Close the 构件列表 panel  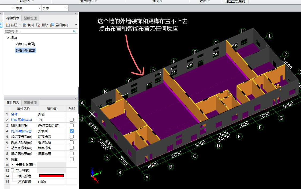point(76,13)
